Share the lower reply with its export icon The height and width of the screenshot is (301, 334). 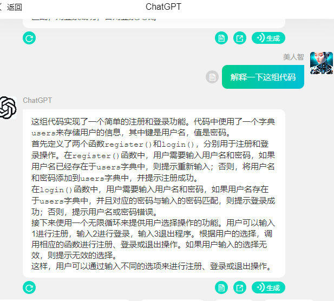(240, 288)
